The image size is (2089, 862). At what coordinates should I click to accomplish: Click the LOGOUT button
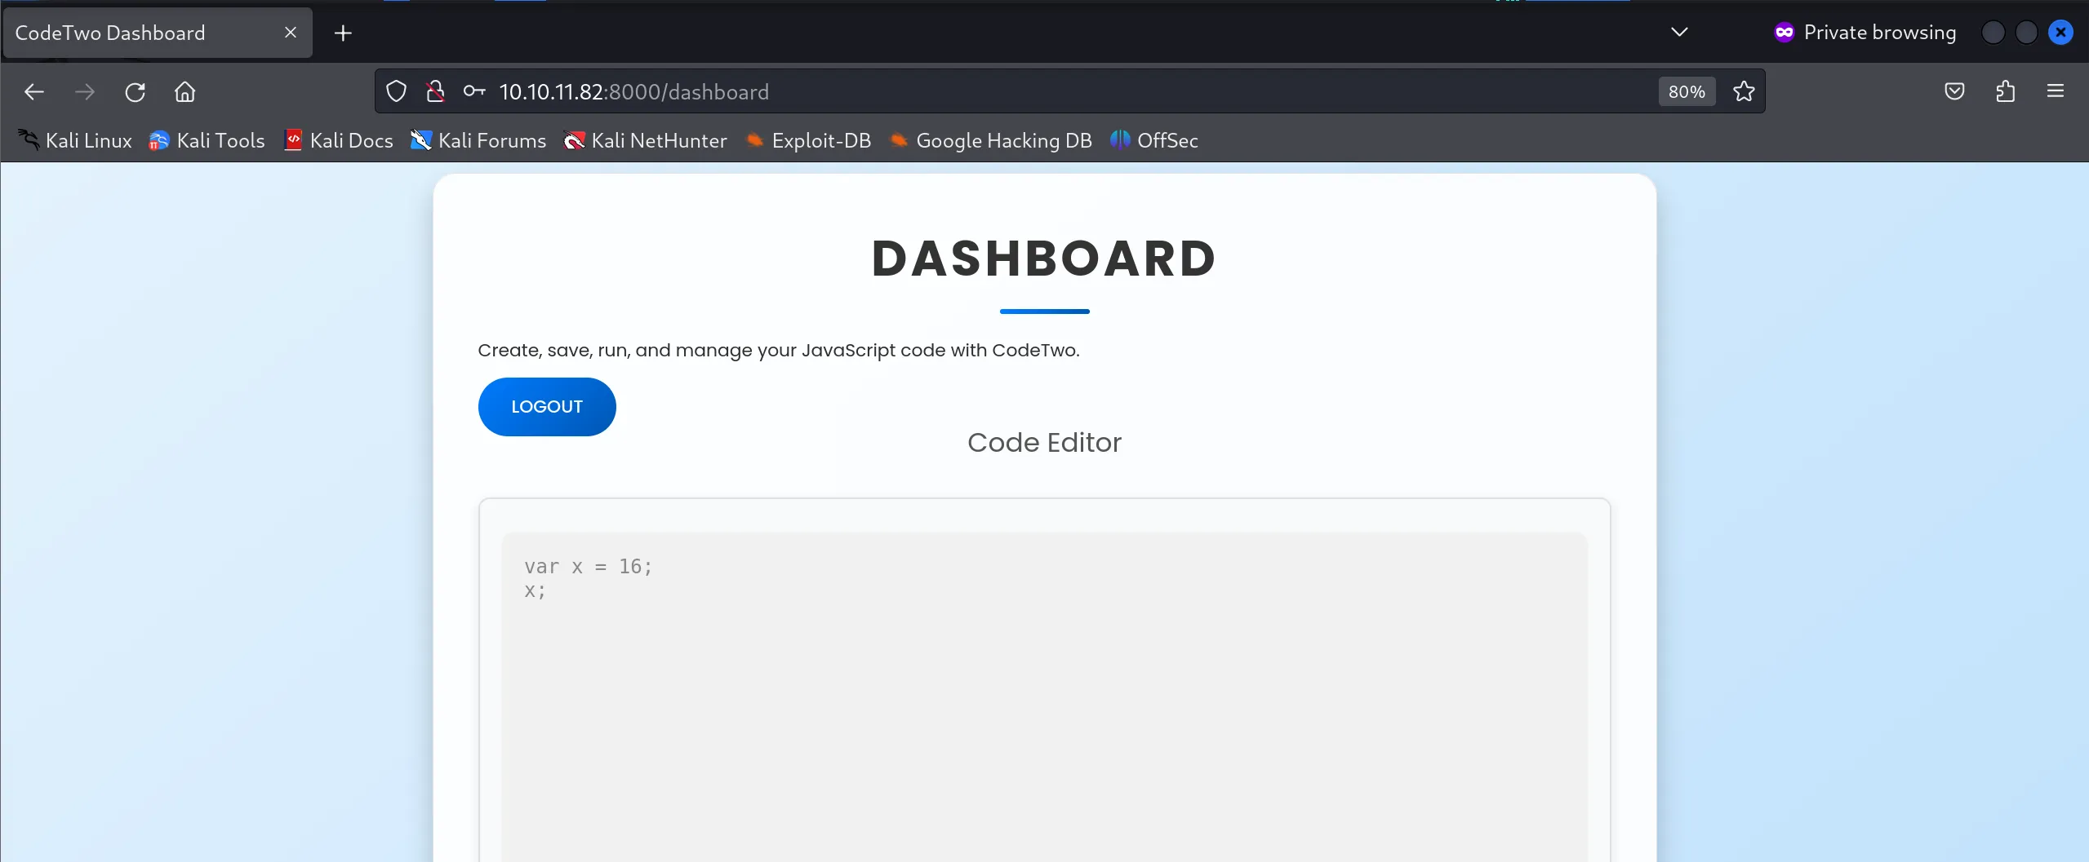coord(547,407)
